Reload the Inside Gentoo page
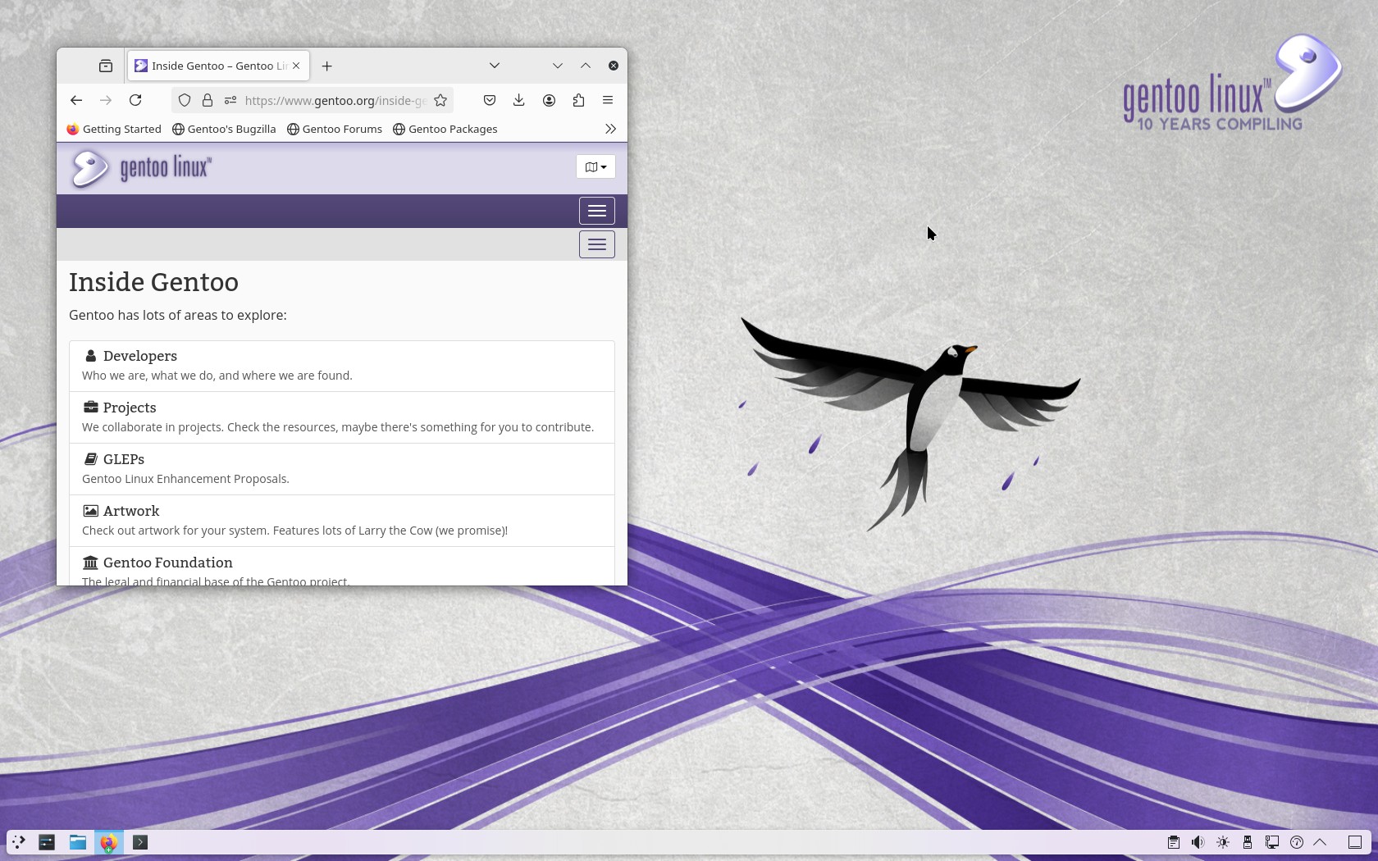The image size is (1378, 861). pos(135,100)
